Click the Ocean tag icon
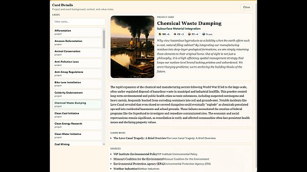The width and height of the screenshot is (307, 172). tap(204, 34)
